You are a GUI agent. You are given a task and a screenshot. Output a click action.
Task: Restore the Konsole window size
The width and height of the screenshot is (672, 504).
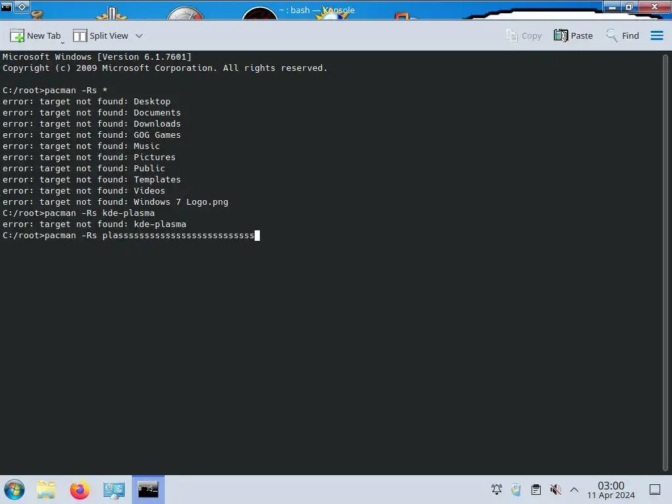[x=629, y=7]
